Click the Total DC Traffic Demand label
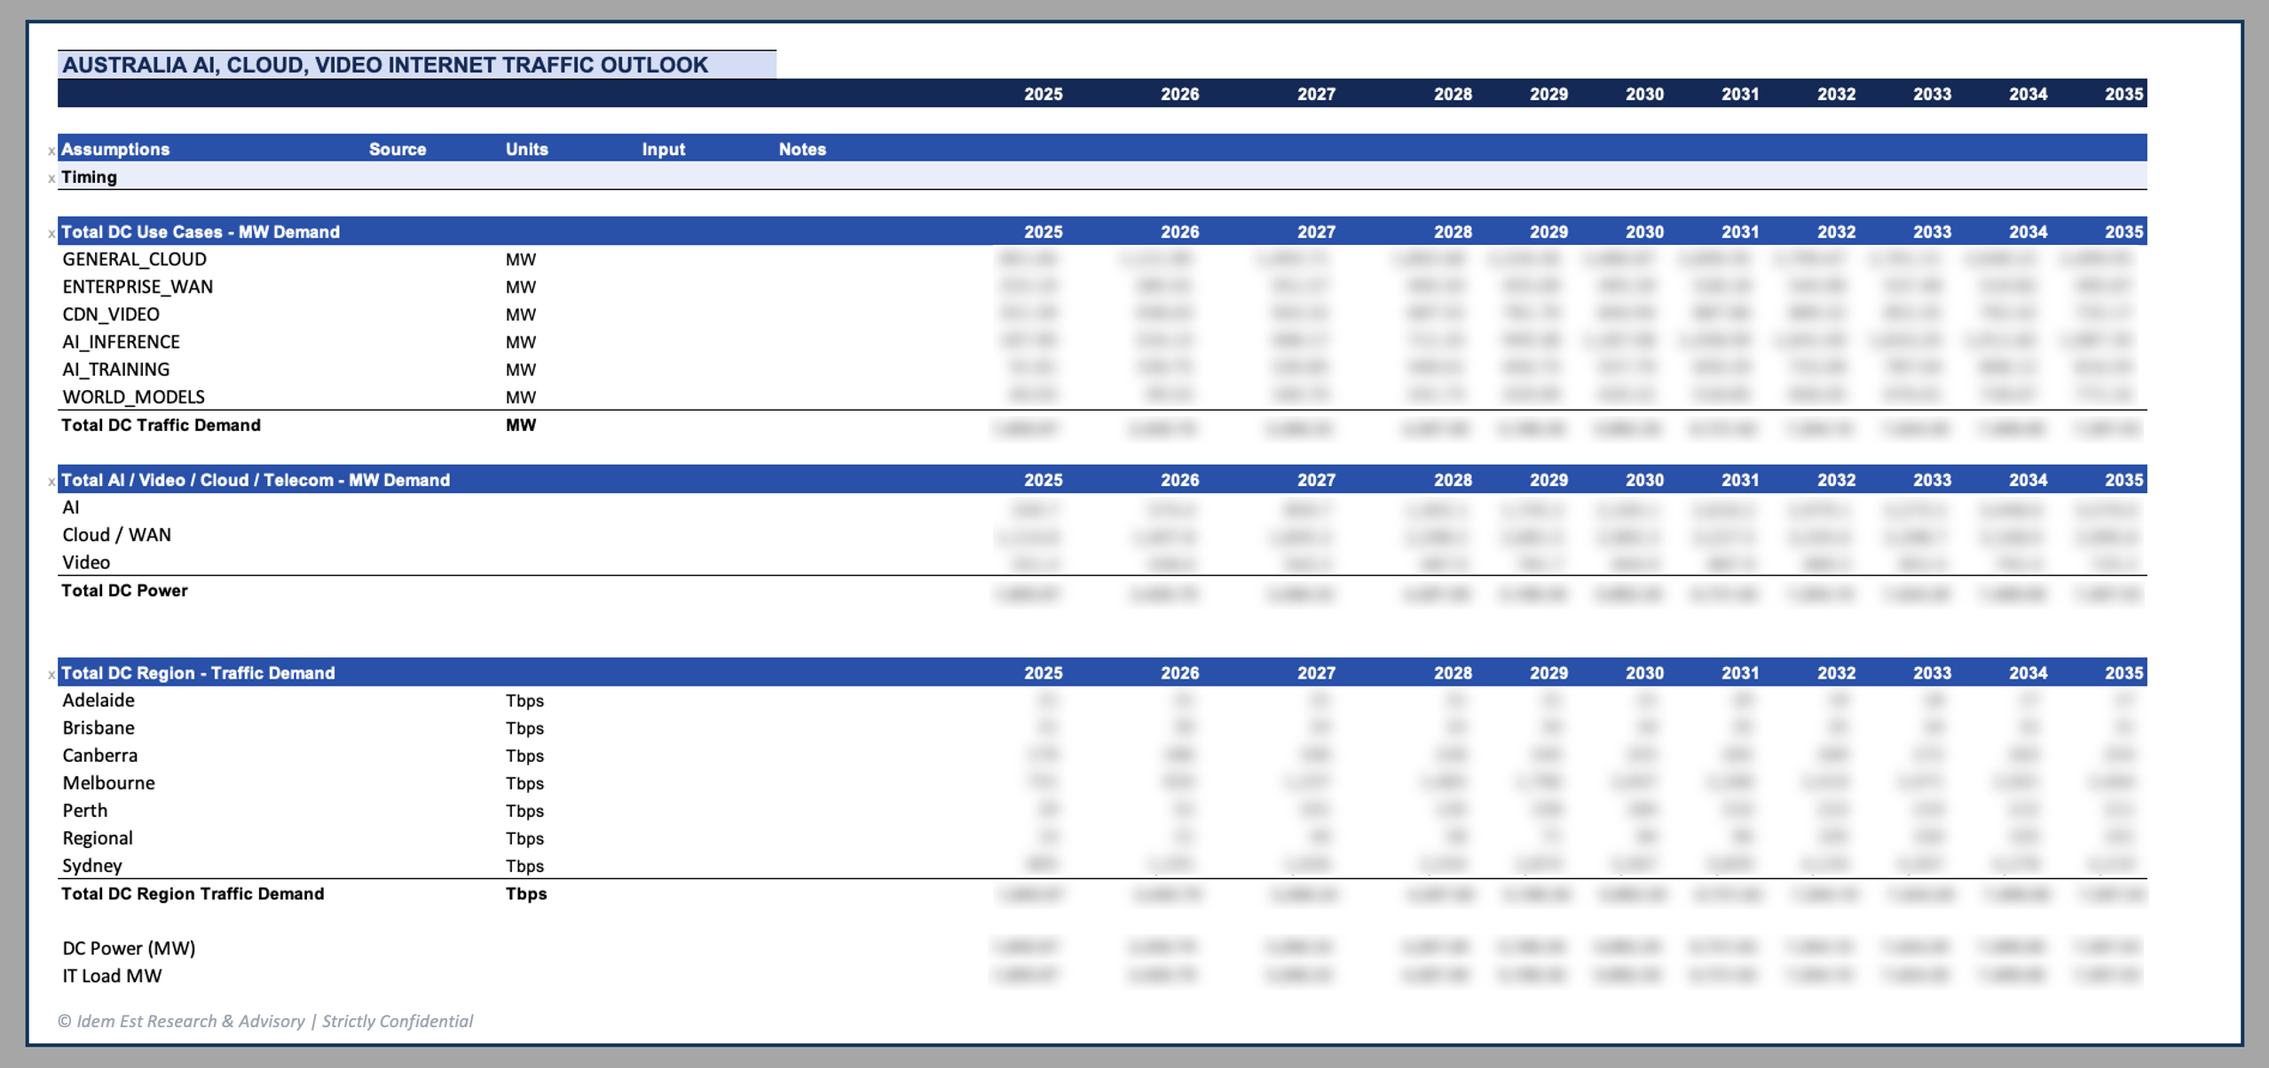The image size is (2269, 1068). click(161, 425)
